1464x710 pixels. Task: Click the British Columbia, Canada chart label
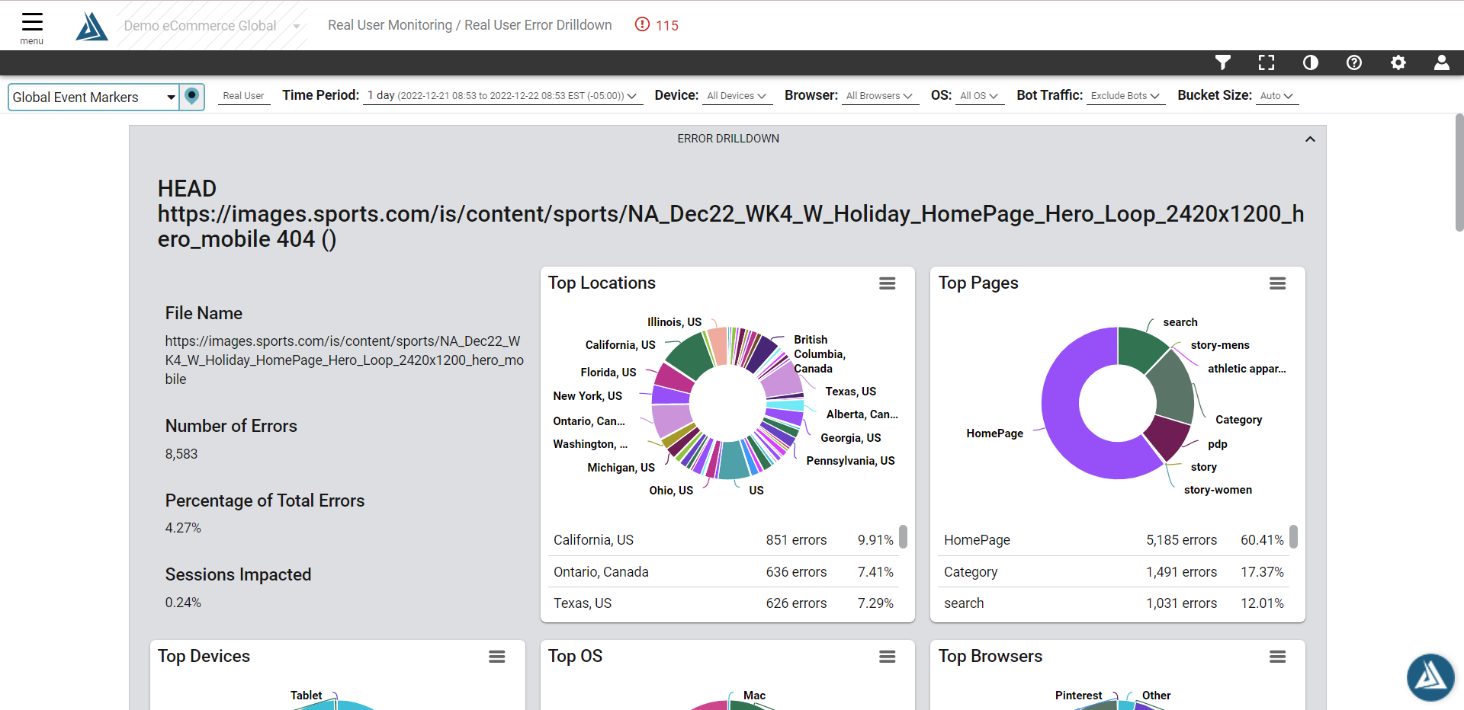(820, 354)
